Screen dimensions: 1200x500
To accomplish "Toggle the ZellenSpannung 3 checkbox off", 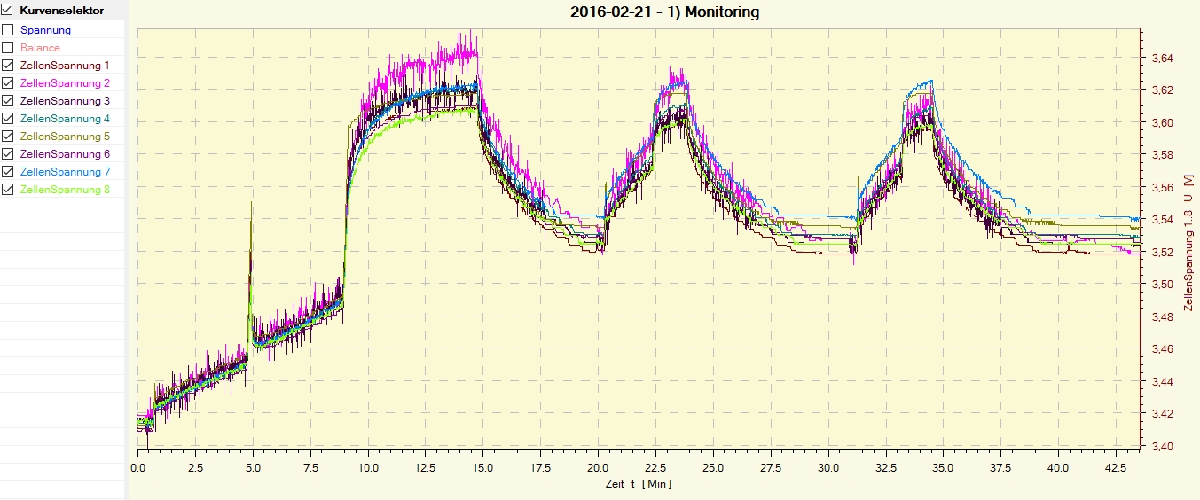I will pos(8,101).
